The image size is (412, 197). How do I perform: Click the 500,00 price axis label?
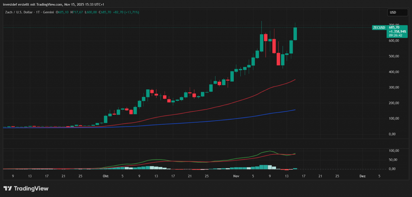click(x=393, y=56)
